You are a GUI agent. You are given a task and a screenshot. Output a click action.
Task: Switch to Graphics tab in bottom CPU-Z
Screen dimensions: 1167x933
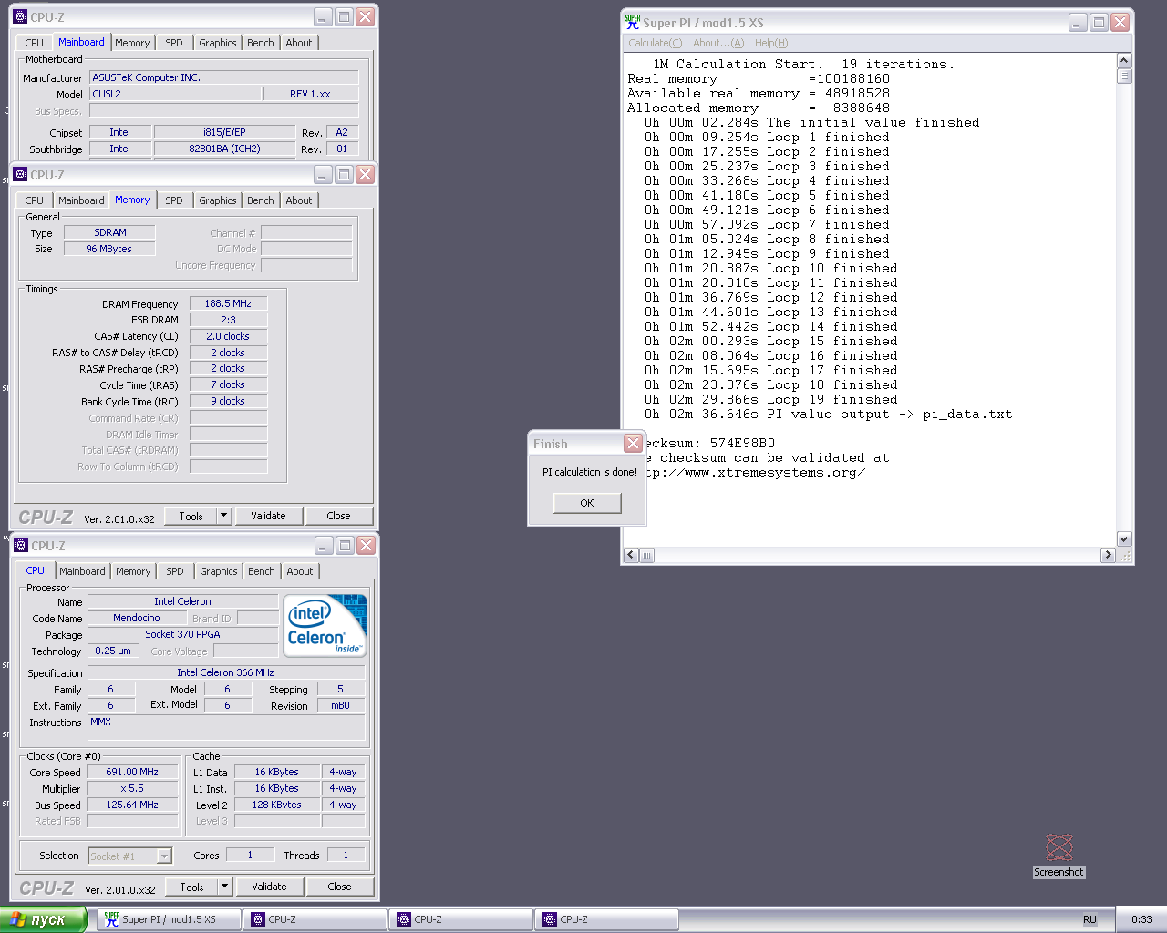click(219, 571)
